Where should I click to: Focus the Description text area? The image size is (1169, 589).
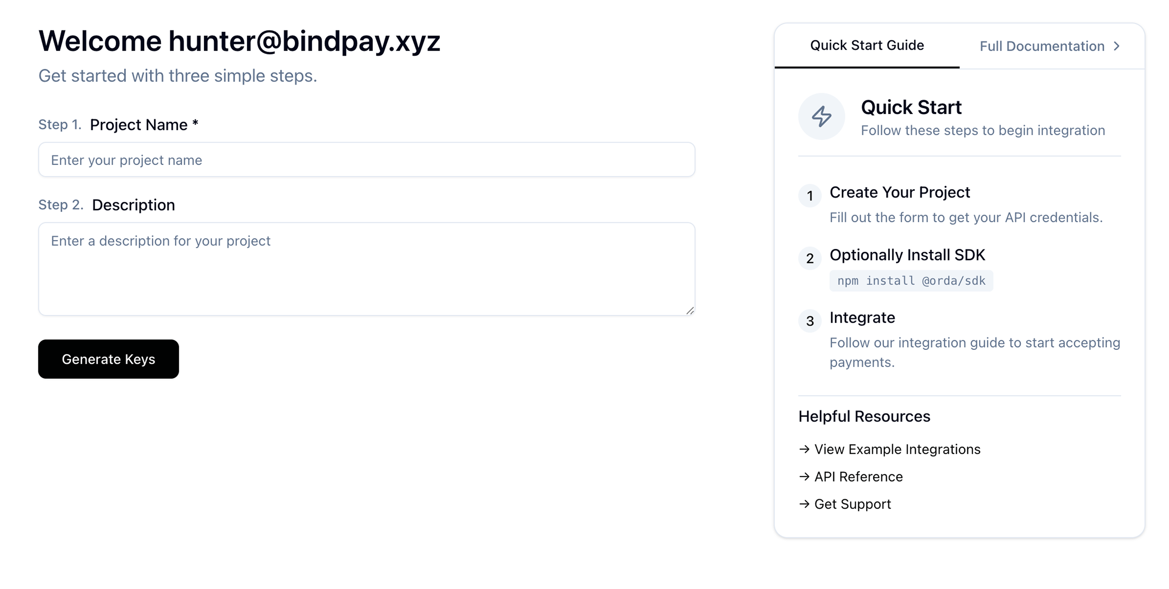(x=367, y=269)
